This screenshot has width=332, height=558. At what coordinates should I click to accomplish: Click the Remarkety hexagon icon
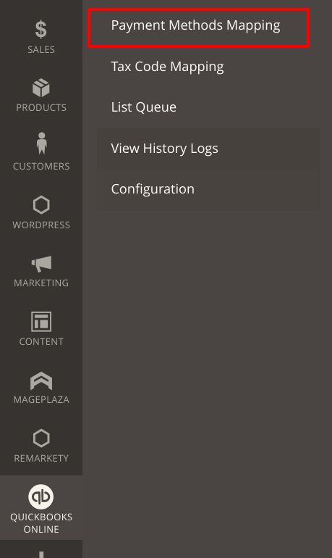point(41,438)
